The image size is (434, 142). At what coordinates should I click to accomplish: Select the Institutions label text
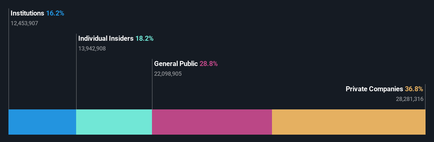tap(27, 13)
